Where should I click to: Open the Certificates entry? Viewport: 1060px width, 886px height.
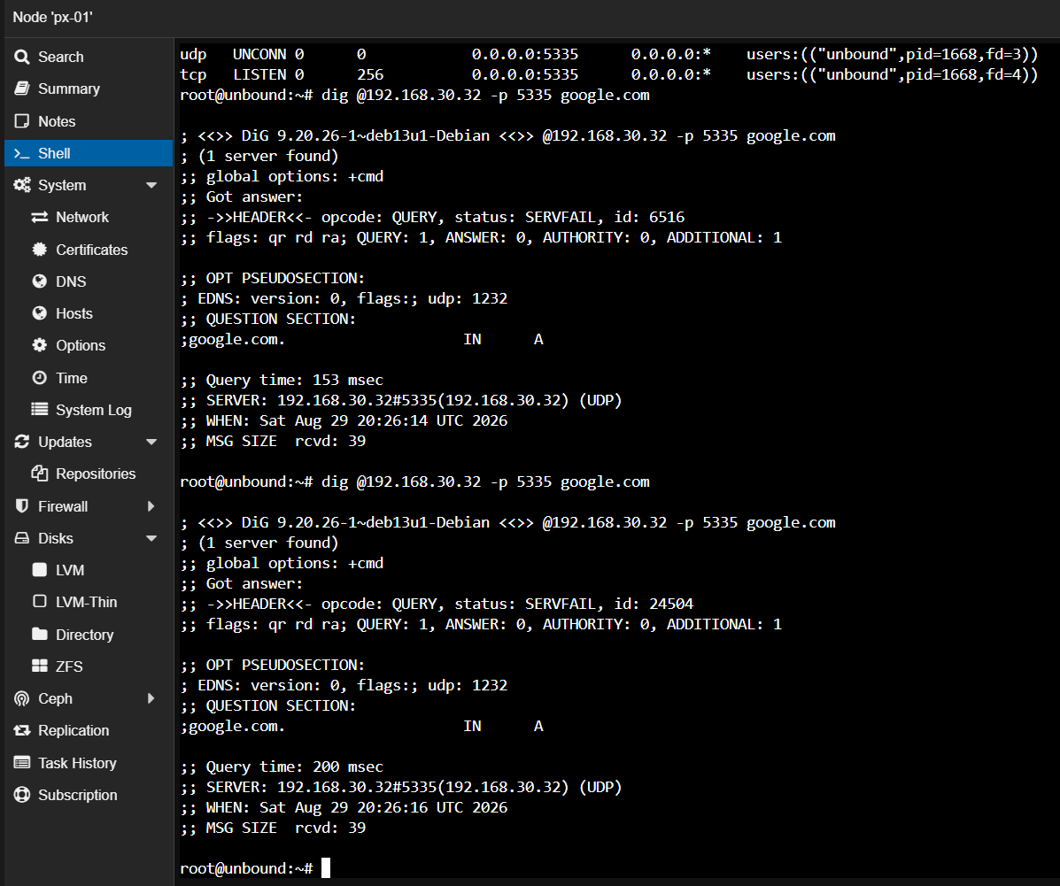point(89,250)
